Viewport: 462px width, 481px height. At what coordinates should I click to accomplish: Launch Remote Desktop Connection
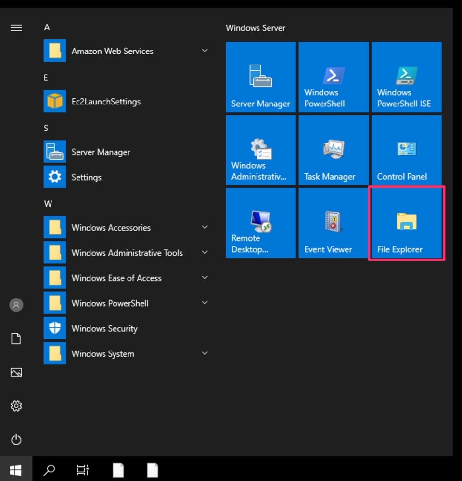pos(260,222)
